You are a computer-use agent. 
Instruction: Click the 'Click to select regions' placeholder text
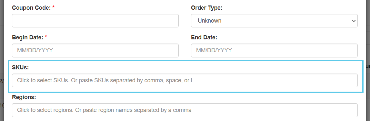[x=45, y=110]
